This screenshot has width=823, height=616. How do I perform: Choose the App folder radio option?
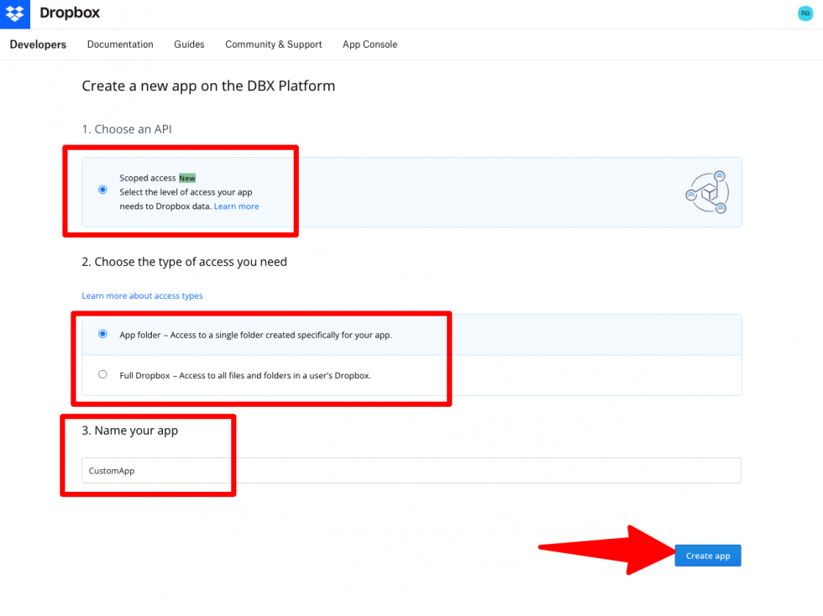pos(102,333)
